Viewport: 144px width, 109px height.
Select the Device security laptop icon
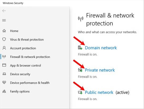(x=4, y=74)
